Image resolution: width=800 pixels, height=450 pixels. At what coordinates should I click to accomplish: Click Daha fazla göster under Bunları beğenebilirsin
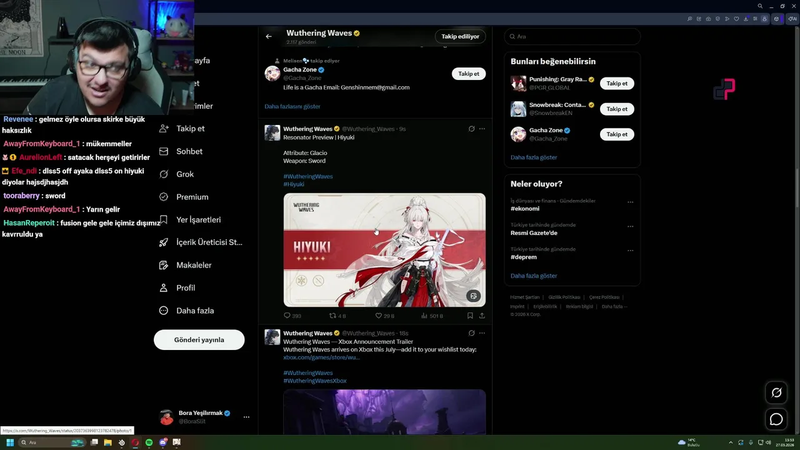pyautogui.click(x=534, y=157)
